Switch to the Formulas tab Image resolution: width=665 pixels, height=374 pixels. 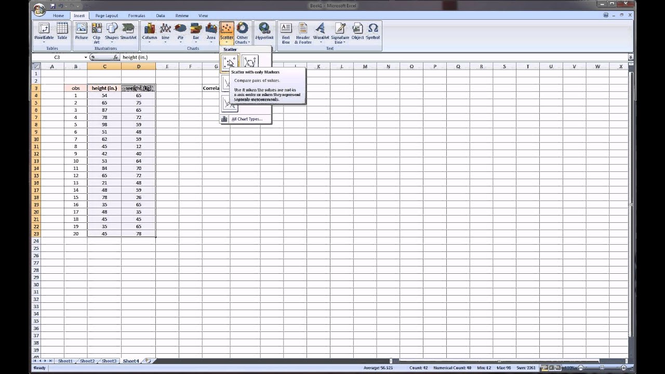[137, 16]
